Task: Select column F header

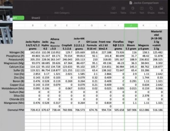Action: click(x=79, y=26)
